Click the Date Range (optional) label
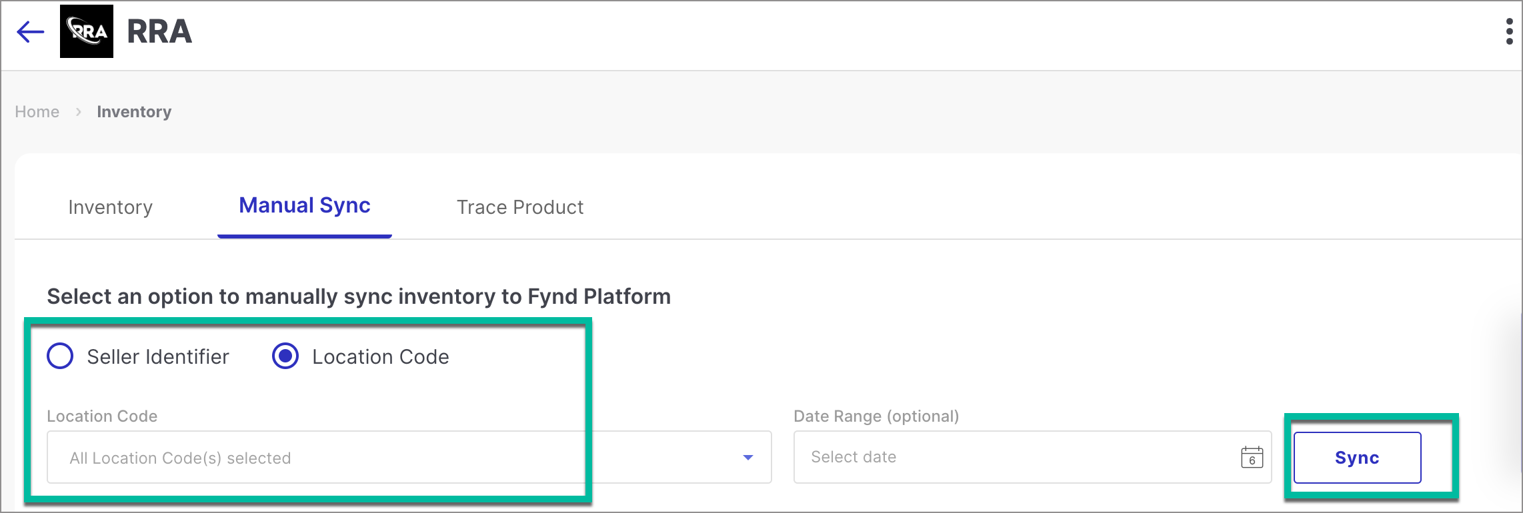 [876, 416]
